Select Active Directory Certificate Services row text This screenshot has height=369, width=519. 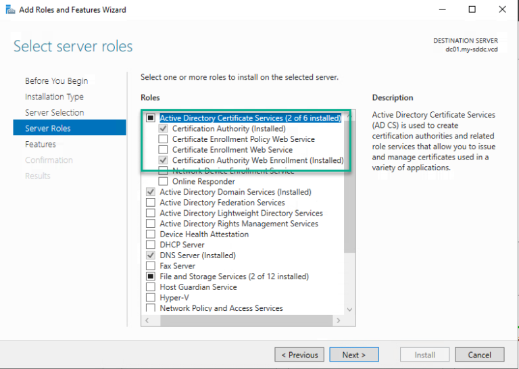pos(250,118)
